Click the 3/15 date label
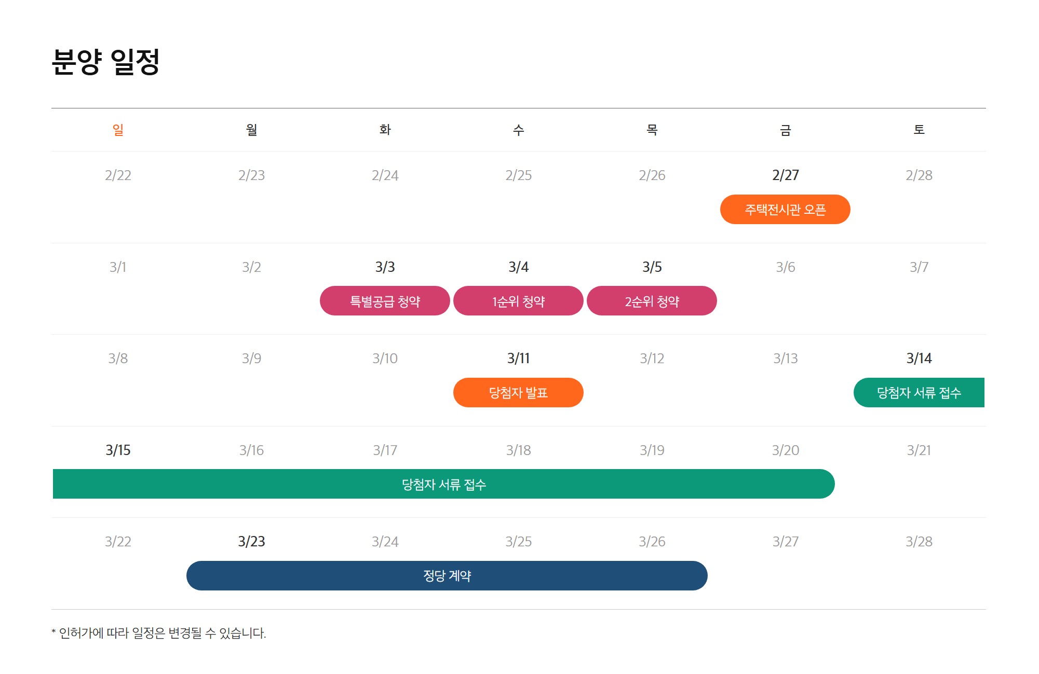This screenshot has height=674, width=1039. pos(118,450)
